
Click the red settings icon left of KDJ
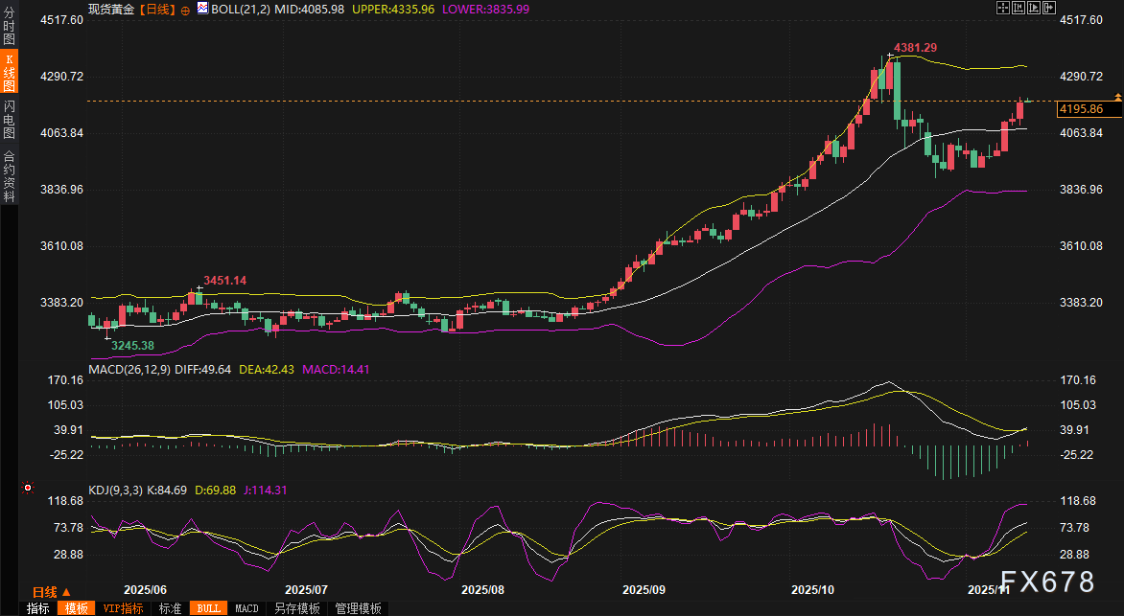click(29, 489)
